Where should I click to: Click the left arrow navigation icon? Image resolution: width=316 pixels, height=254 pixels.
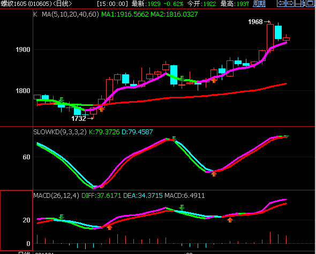click(281, 3)
